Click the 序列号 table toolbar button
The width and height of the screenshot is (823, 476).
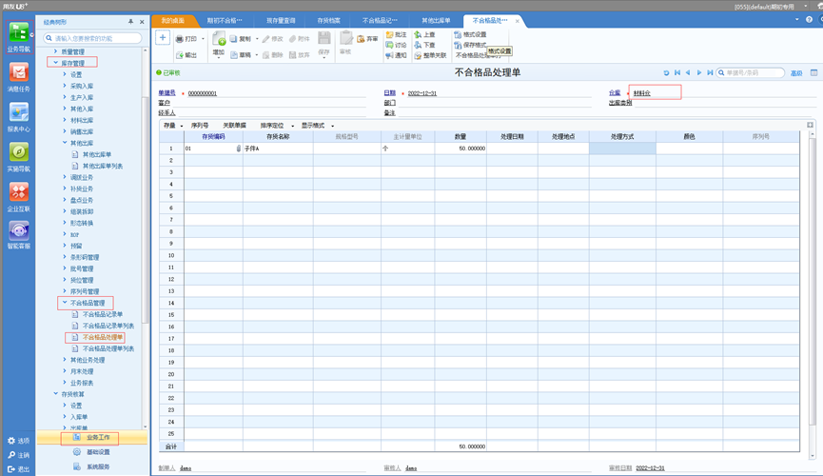tap(200, 126)
